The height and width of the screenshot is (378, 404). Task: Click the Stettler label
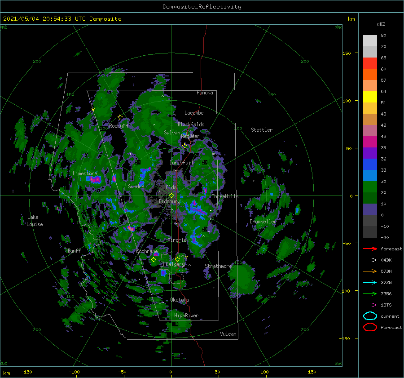click(262, 130)
